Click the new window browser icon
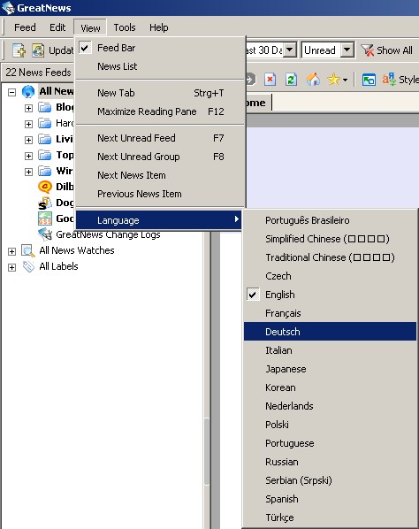 (369, 80)
